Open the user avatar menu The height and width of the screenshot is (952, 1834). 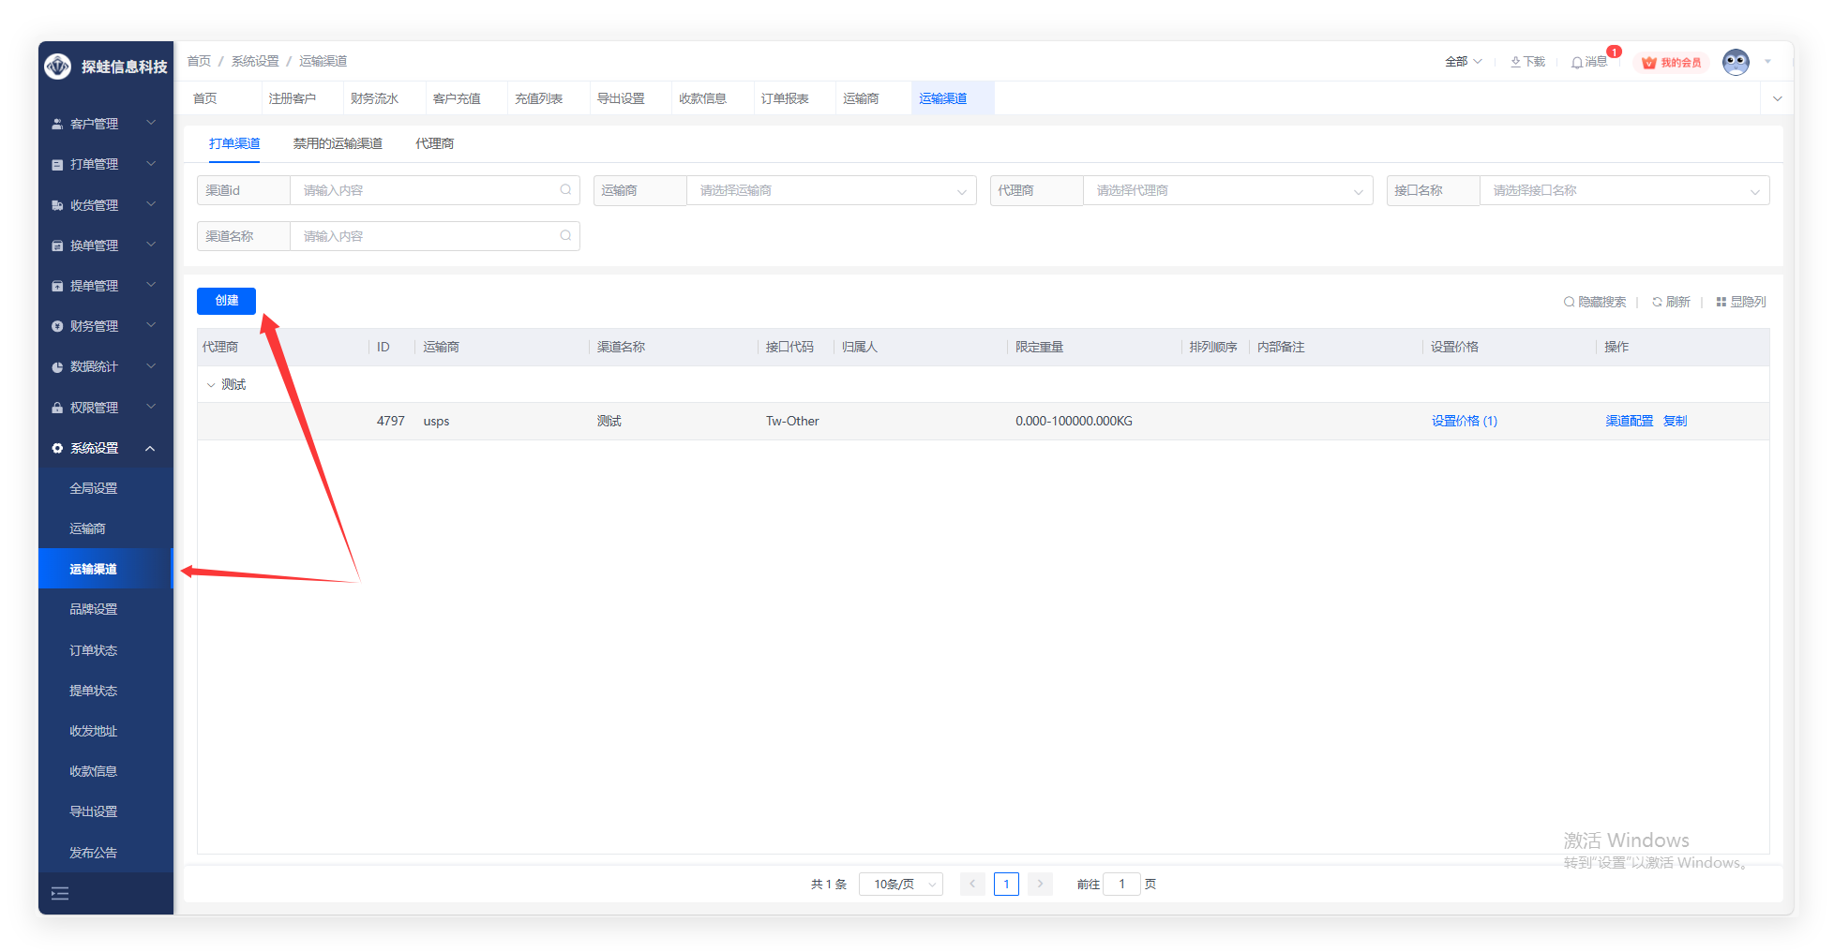[1736, 63]
